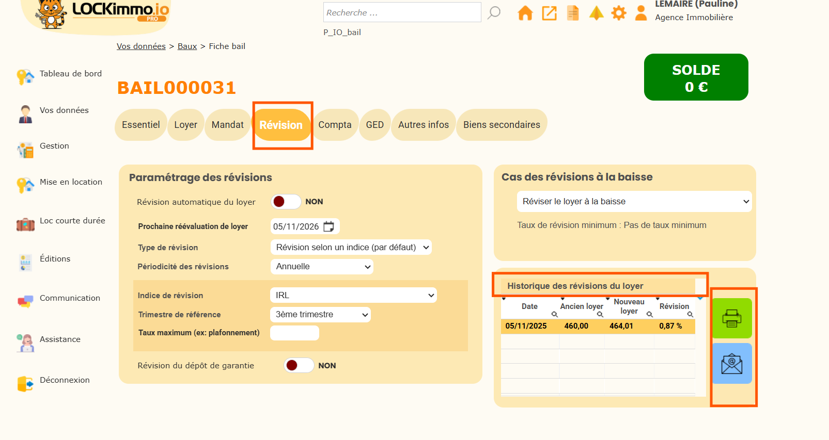Open the Indice de révision IRL dropdown
829x440 pixels.
[x=353, y=296]
